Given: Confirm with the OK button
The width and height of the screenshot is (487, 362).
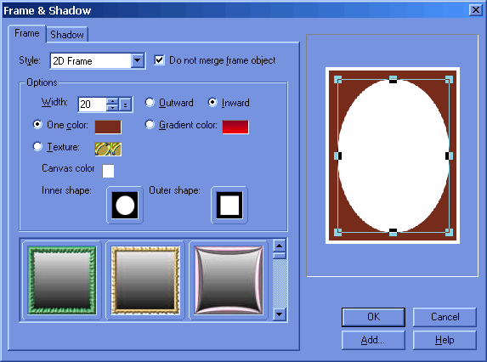Looking at the screenshot, I should coord(373,317).
